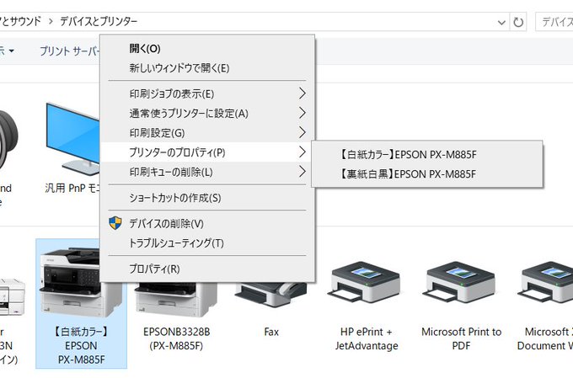Select the HP ePrint + JetAdvantage printer icon
The image size is (573, 378).
366,282
